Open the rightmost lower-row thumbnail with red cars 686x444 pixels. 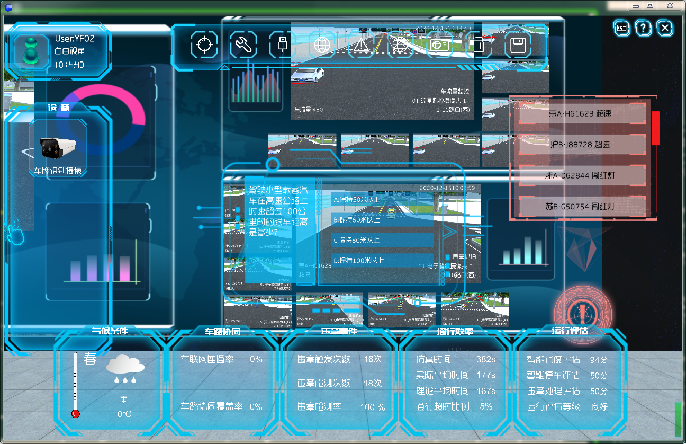tap(475, 310)
